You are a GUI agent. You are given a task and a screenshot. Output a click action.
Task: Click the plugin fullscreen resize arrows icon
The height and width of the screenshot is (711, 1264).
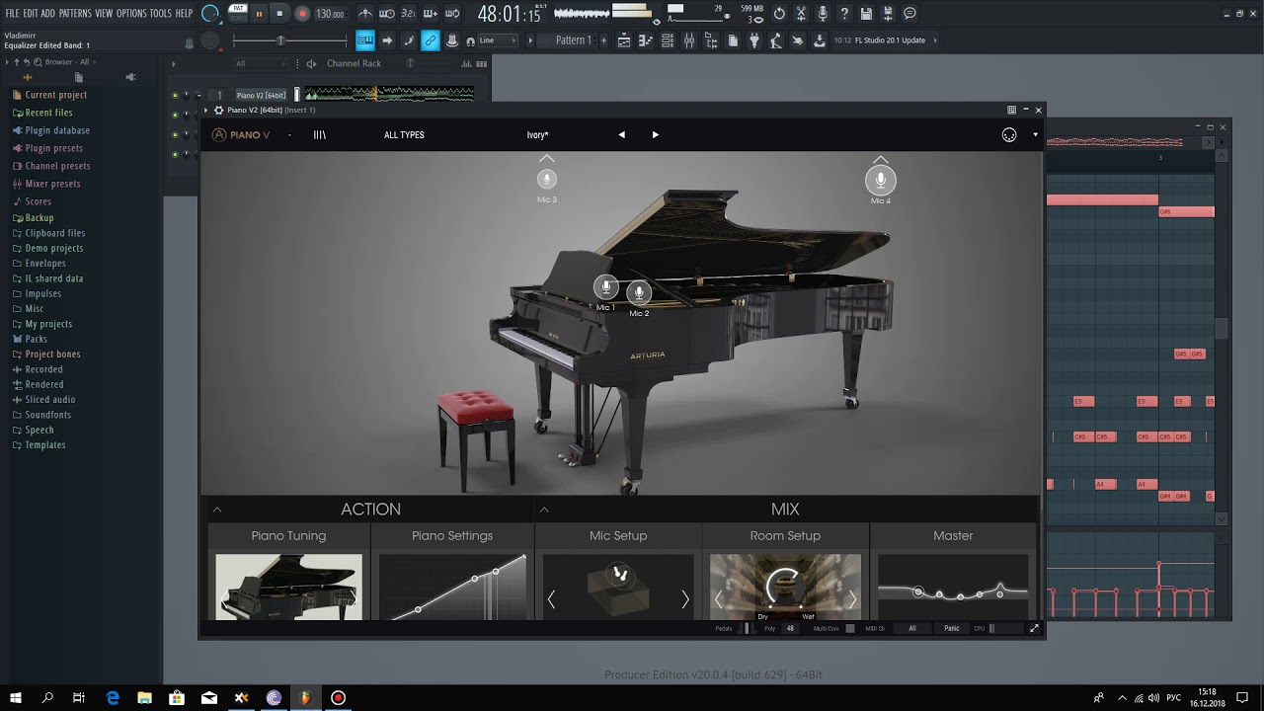tap(1034, 628)
